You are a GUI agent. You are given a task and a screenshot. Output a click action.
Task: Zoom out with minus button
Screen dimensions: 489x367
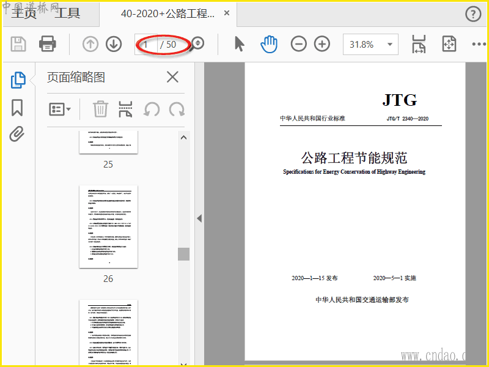pos(299,44)
